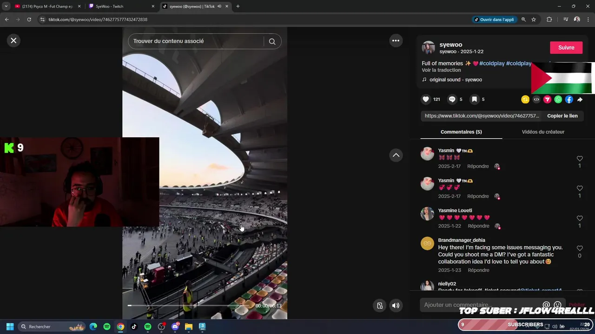Open original sound - syewoo link
595x334 pixels.
(456, 80)
